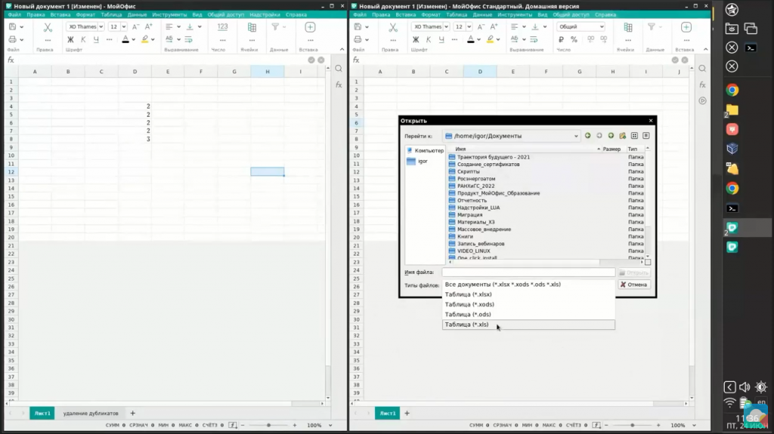Toggle bold Ж in right window
Screen dimensions: 774x434
[416, 39]
